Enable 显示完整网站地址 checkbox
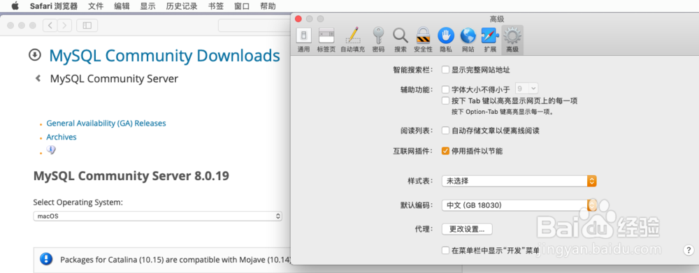This screenshot has height=273, width=699. (x=445, y=70)
